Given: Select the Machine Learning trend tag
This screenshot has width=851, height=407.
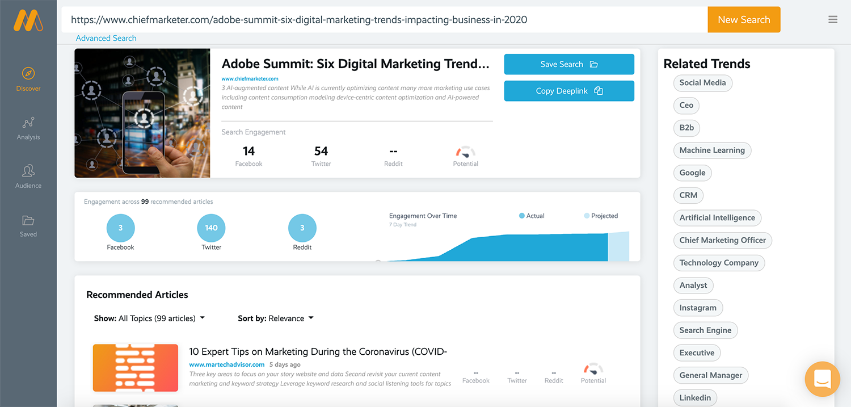Looking at the screenshot, I should [x=712, y=150].
